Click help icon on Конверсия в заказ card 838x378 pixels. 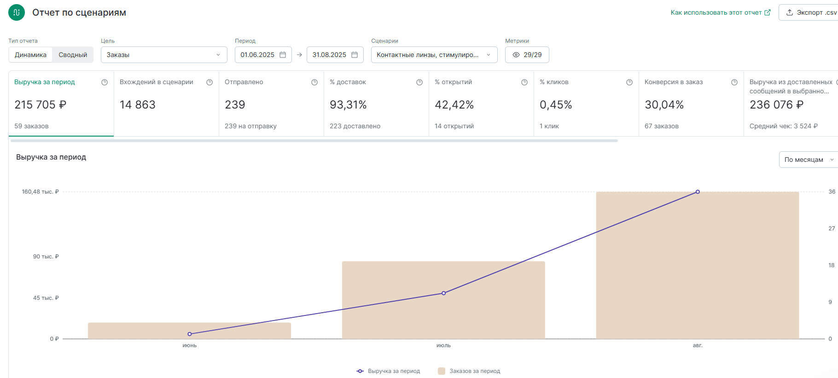[734, 82]
